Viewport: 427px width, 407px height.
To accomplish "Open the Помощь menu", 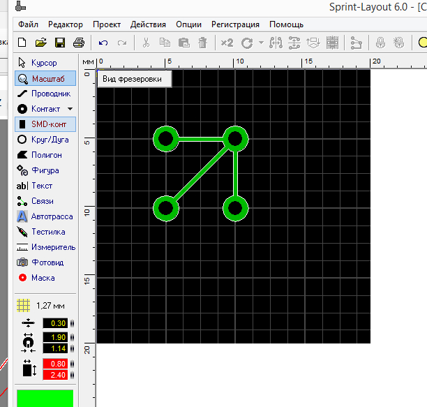I will point(286,24).
